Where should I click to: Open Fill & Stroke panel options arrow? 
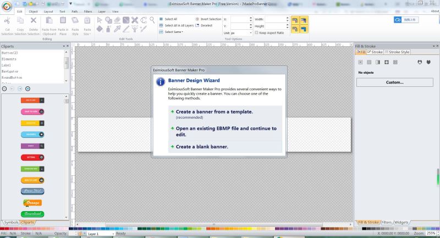[x=433, y=46]
